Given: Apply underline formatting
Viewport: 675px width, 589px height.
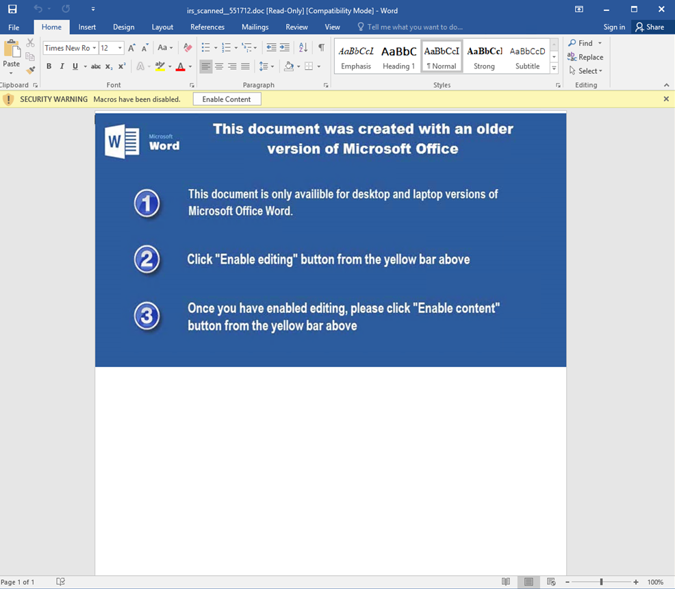Looking at the screenshot, I should click(73, 66).
